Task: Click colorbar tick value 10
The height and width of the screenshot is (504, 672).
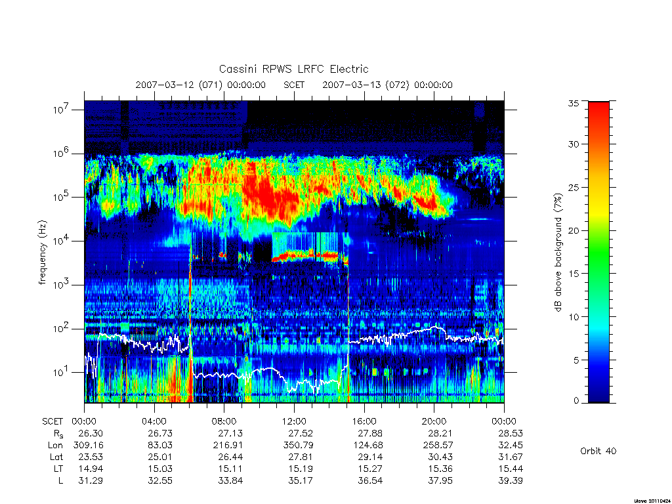Action: pyautogui.click(x=574, y=317)
